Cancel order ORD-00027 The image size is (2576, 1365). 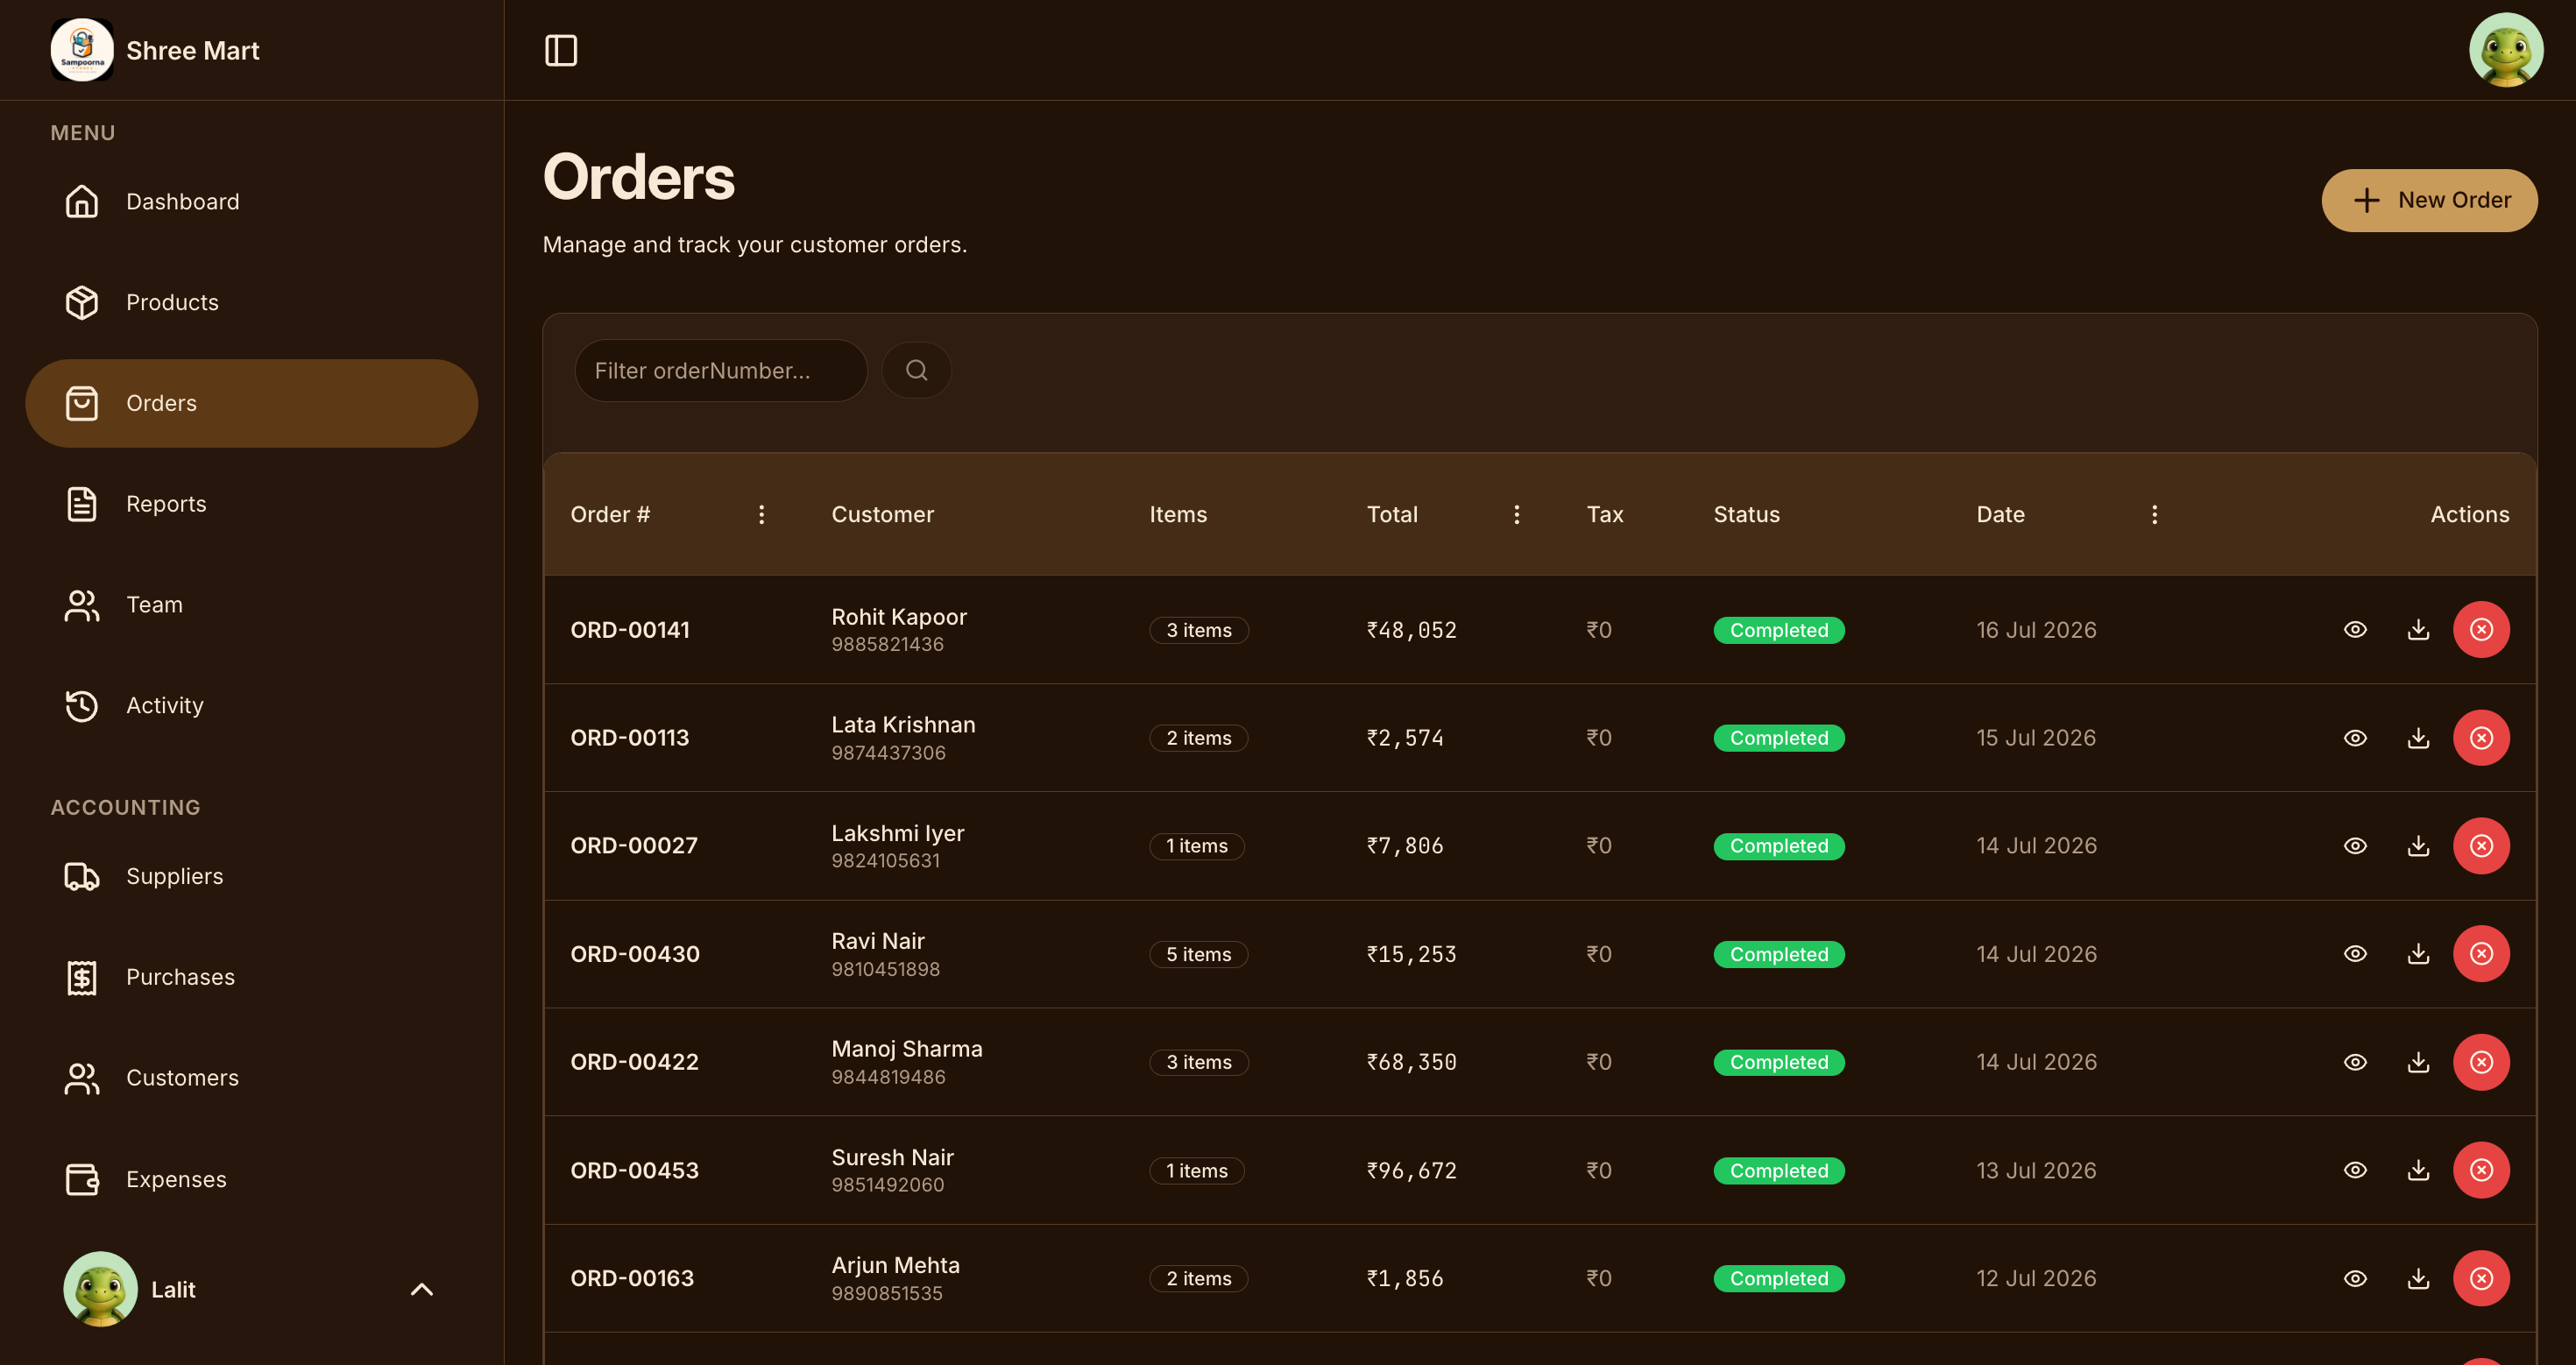tap(2481, 846)
